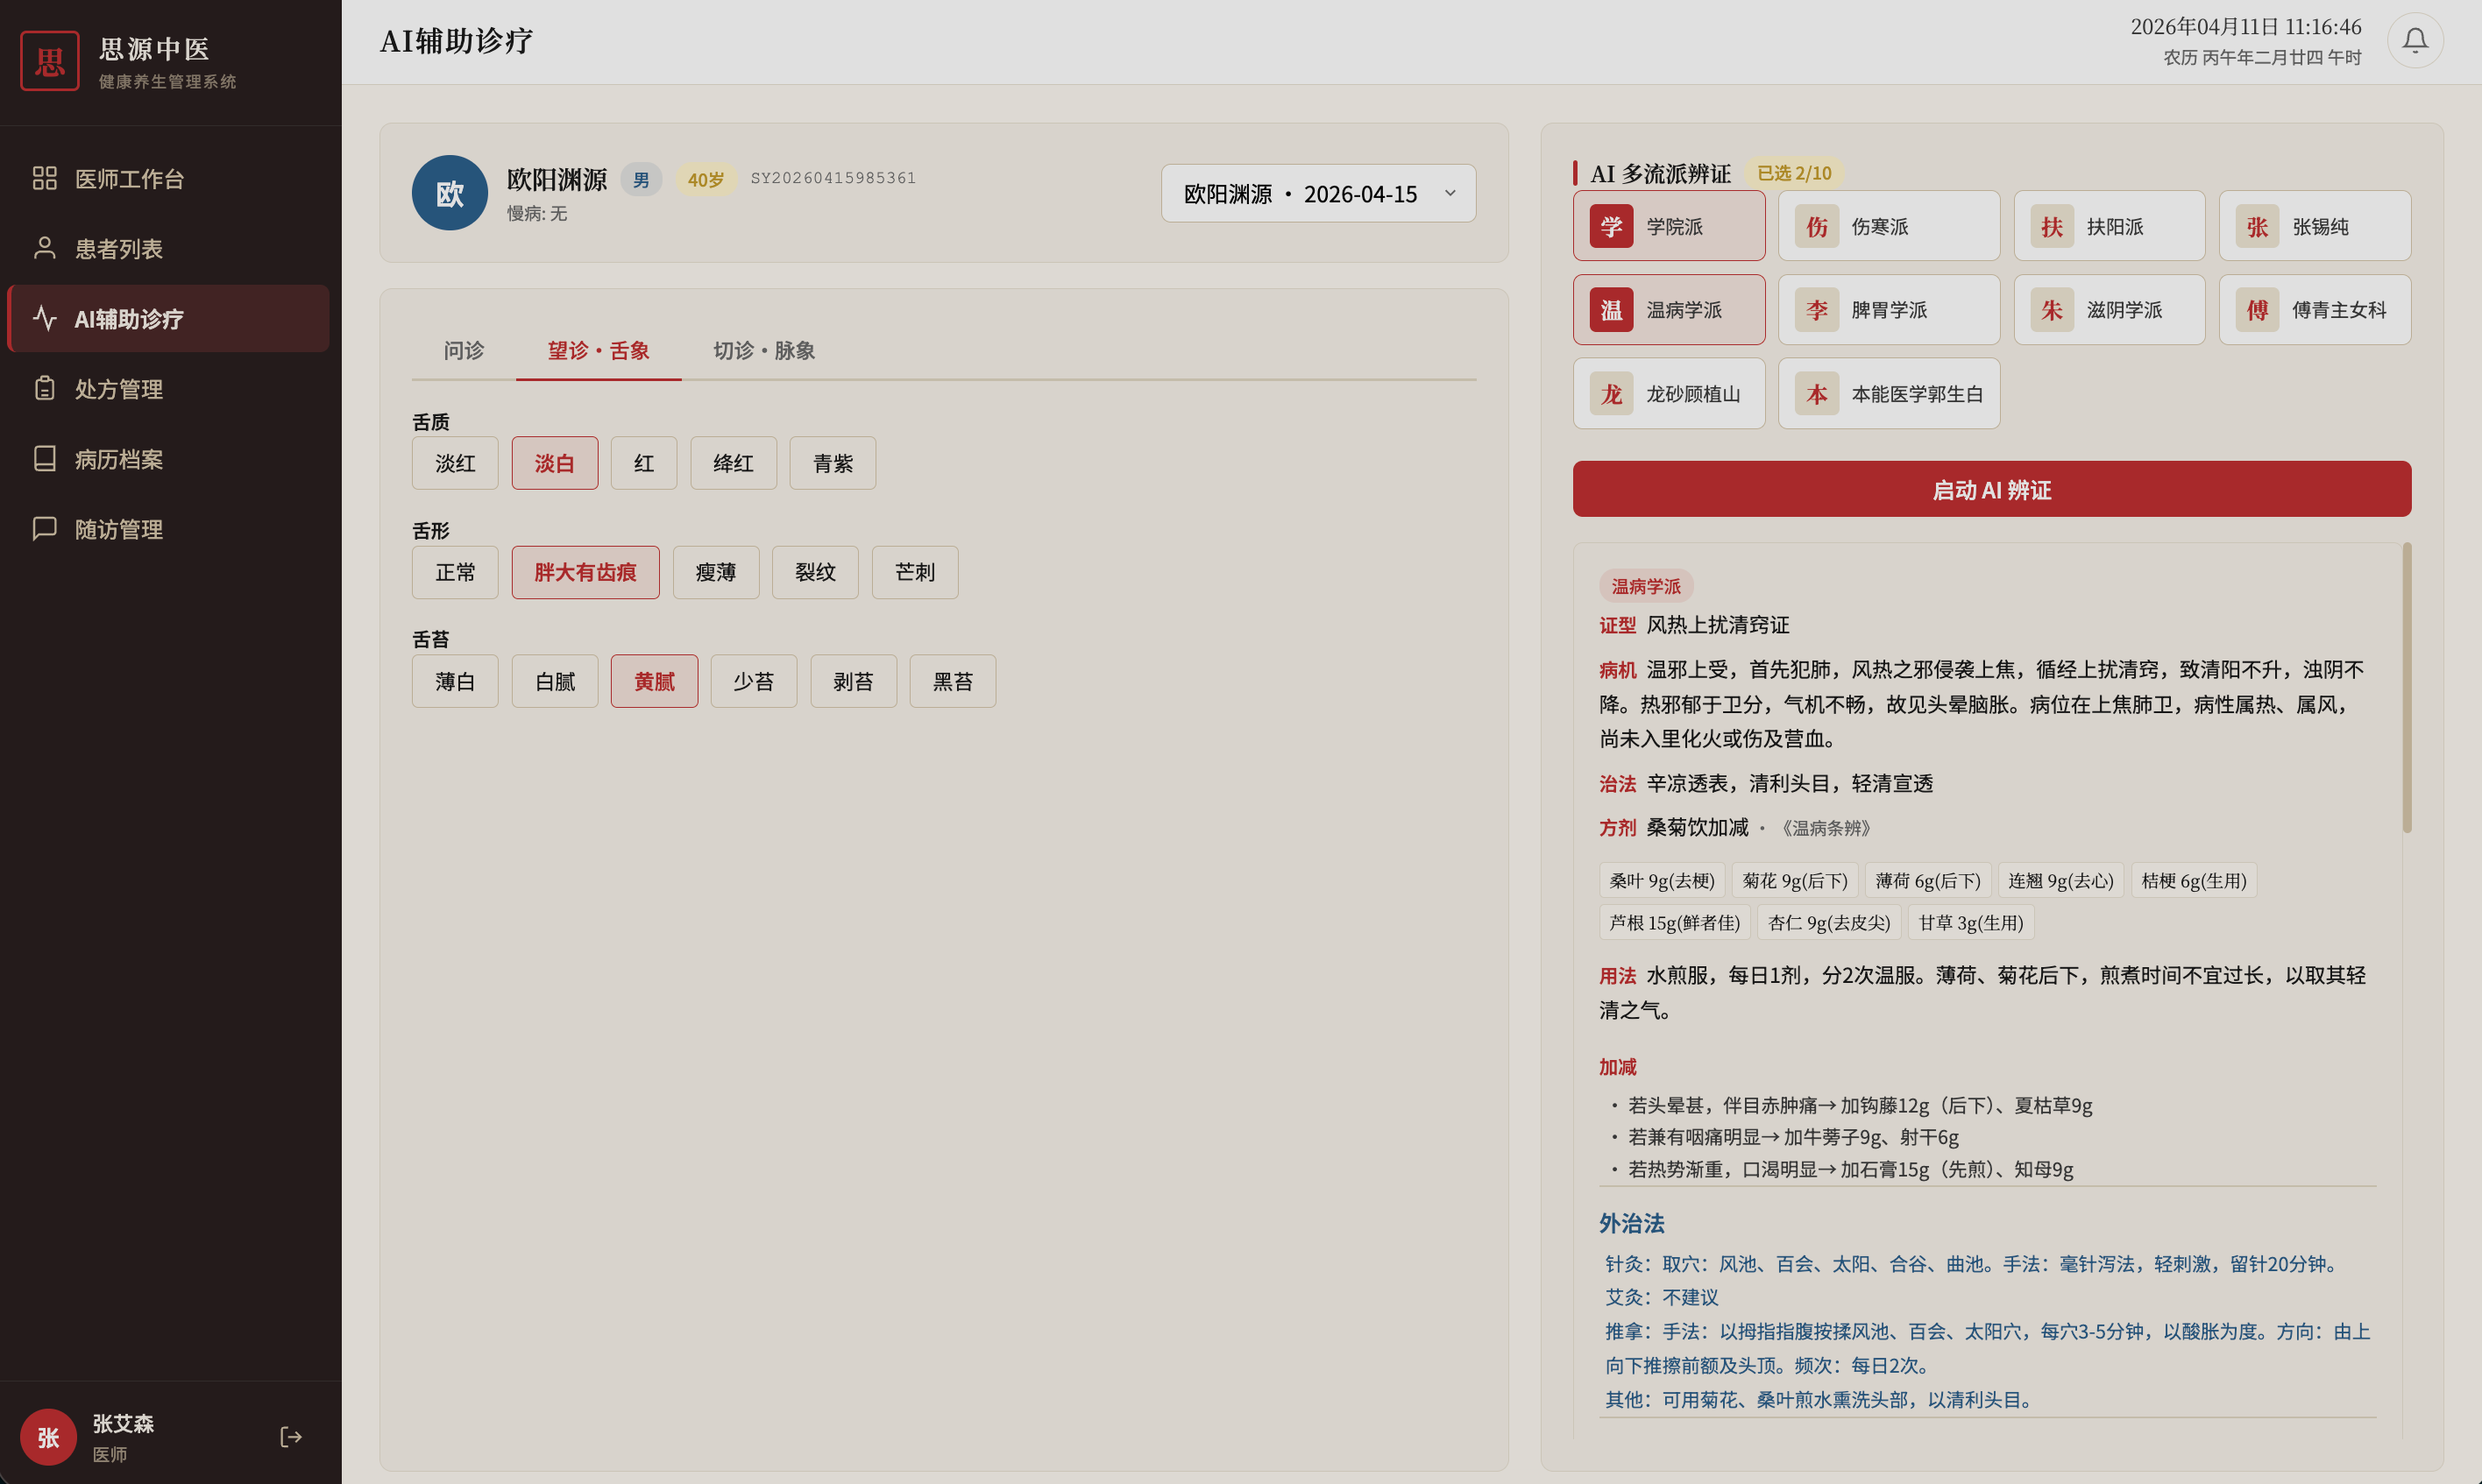
Task: Choose the 裂纹 tongue shape option
Action: (x=814, y=573)
